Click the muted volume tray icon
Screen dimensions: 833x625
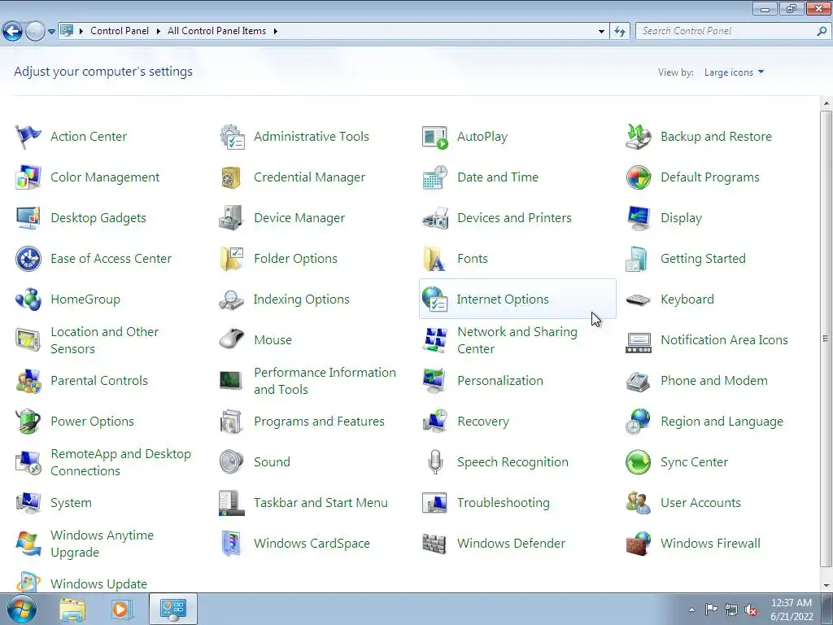tap(751, 610)
